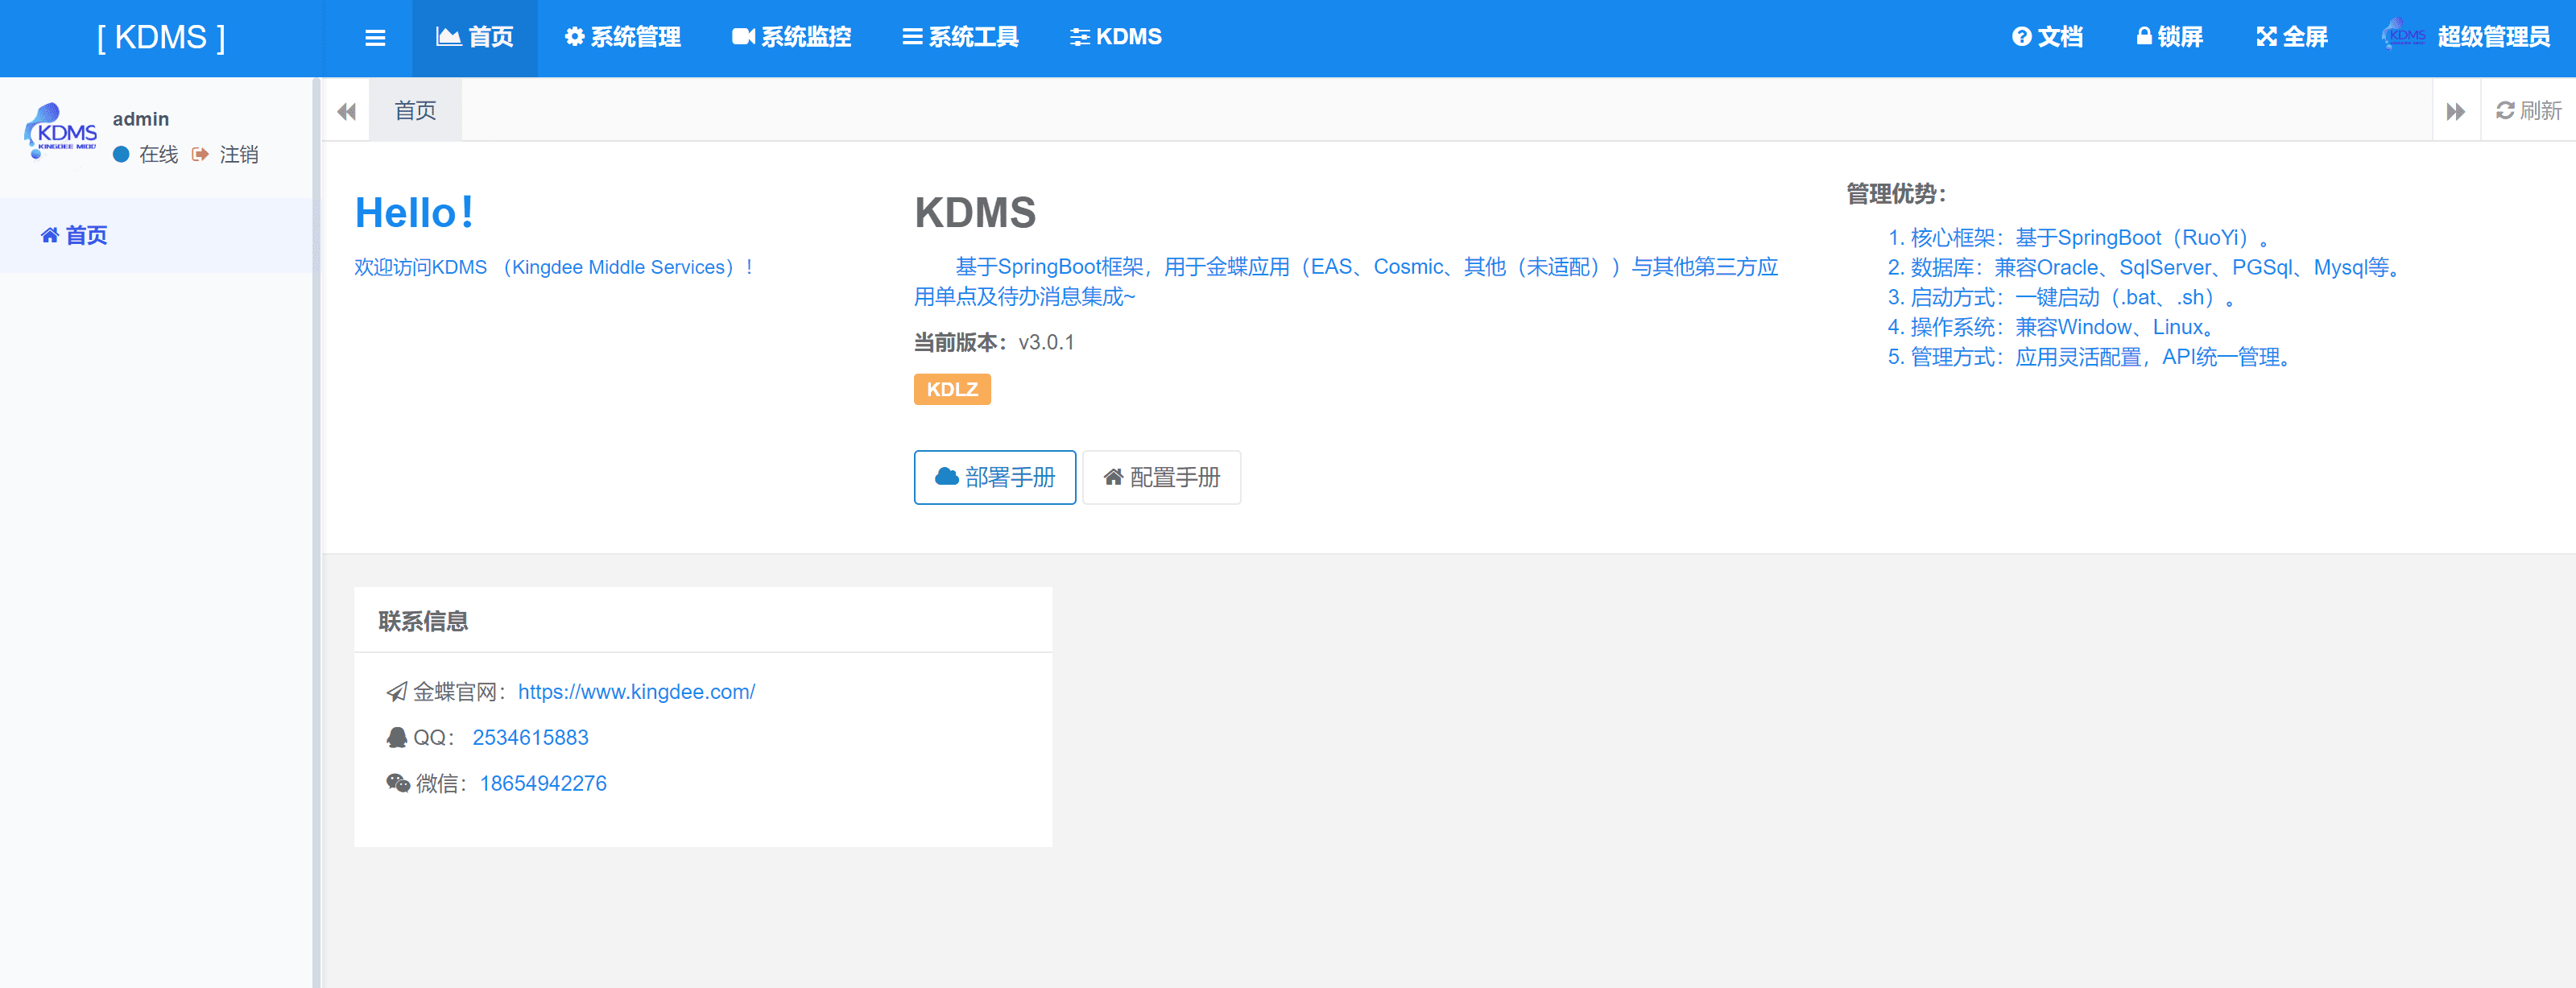Open the 系统工具 menu
The width and height of the screenshot is (2576, 988).
(960, 37)
